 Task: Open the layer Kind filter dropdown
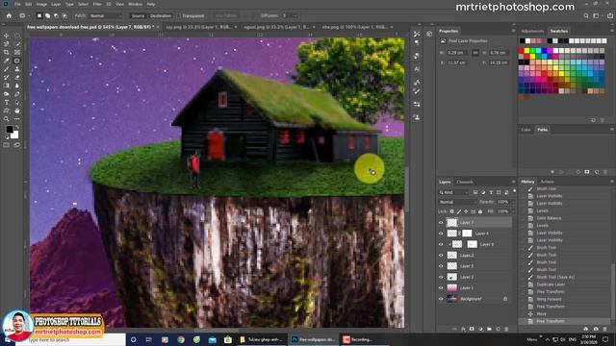pos(453,192)
